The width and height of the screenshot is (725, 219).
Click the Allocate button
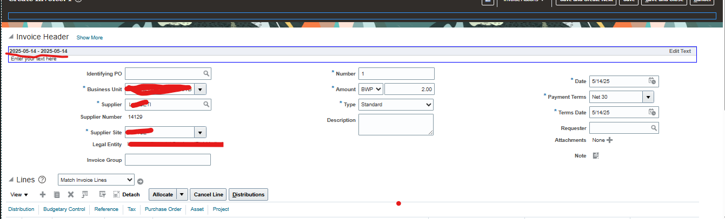(x=163, y=194)
